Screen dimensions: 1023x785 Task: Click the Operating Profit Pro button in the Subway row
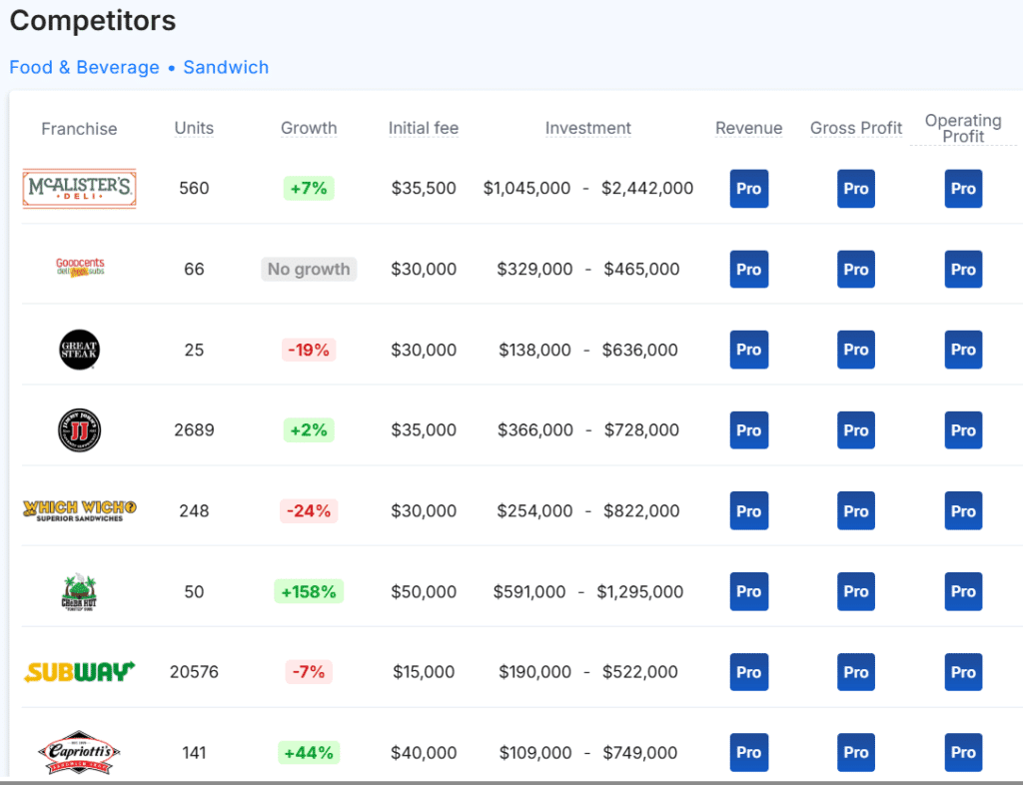(x=963, y=672)
